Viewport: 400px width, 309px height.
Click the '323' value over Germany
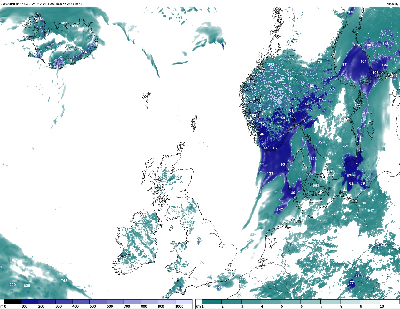pos(307,263)
